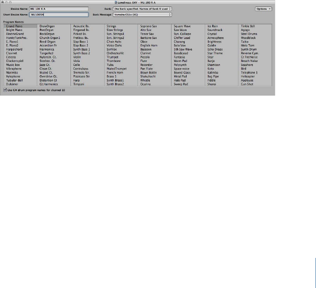316x288 pixels.
Task: Select the 'Acoustic Bs.' program
Action: coord(81,26)
